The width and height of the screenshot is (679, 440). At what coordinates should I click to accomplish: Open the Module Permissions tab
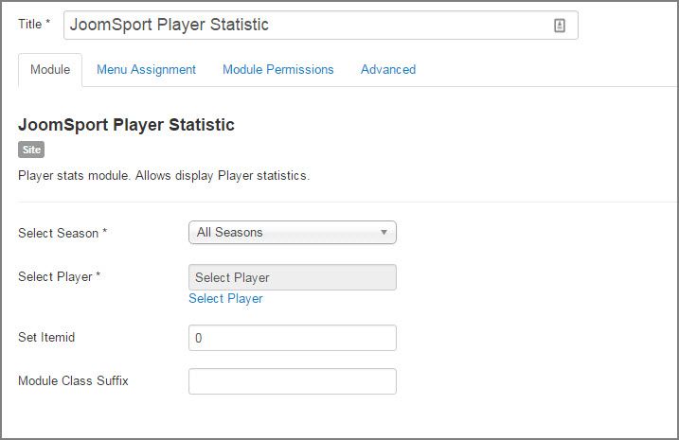click(278, 70)
